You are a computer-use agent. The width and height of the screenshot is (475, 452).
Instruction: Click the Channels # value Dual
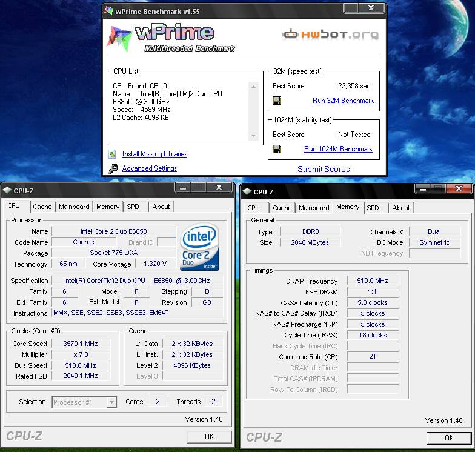(x=434, y=231)
